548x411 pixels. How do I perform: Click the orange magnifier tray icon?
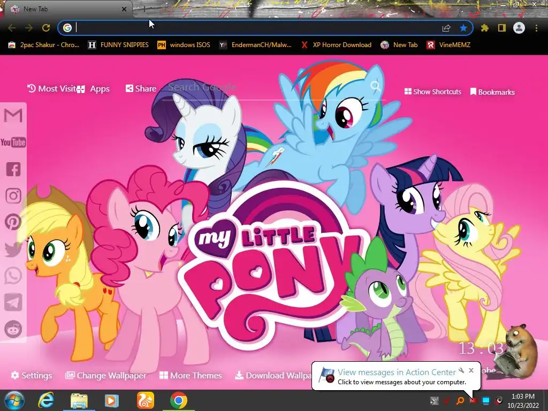coord(460,400)
